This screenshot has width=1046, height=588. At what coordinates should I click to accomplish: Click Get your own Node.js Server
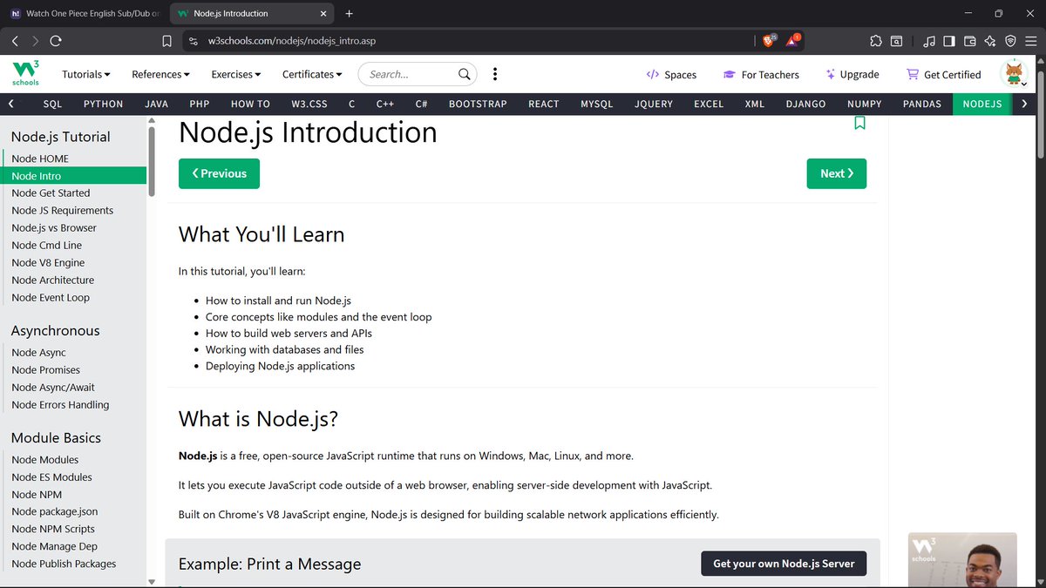point(784,564)
